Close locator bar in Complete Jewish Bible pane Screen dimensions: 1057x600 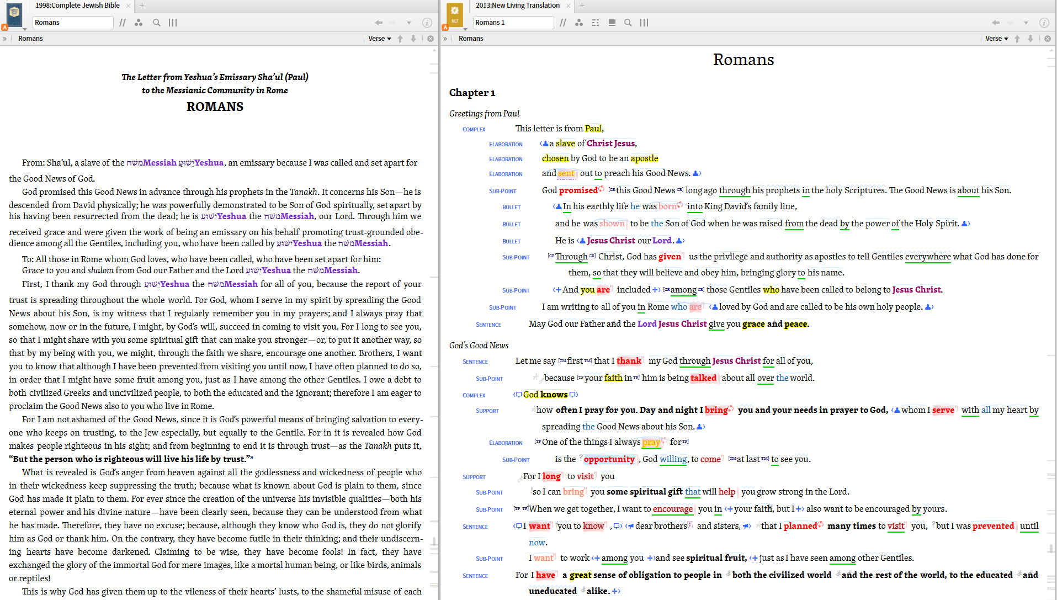(431, 39)
